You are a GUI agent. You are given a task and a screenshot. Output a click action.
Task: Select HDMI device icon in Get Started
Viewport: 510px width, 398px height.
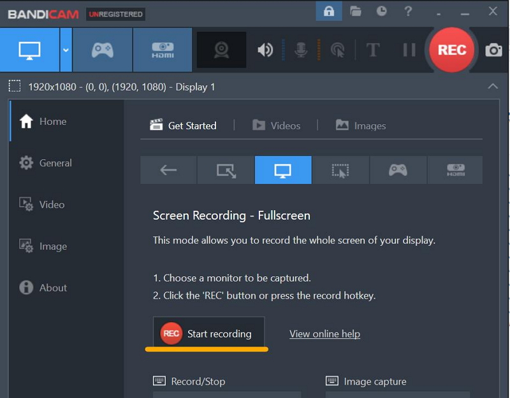pyautogui.click(x=455, y=170)
